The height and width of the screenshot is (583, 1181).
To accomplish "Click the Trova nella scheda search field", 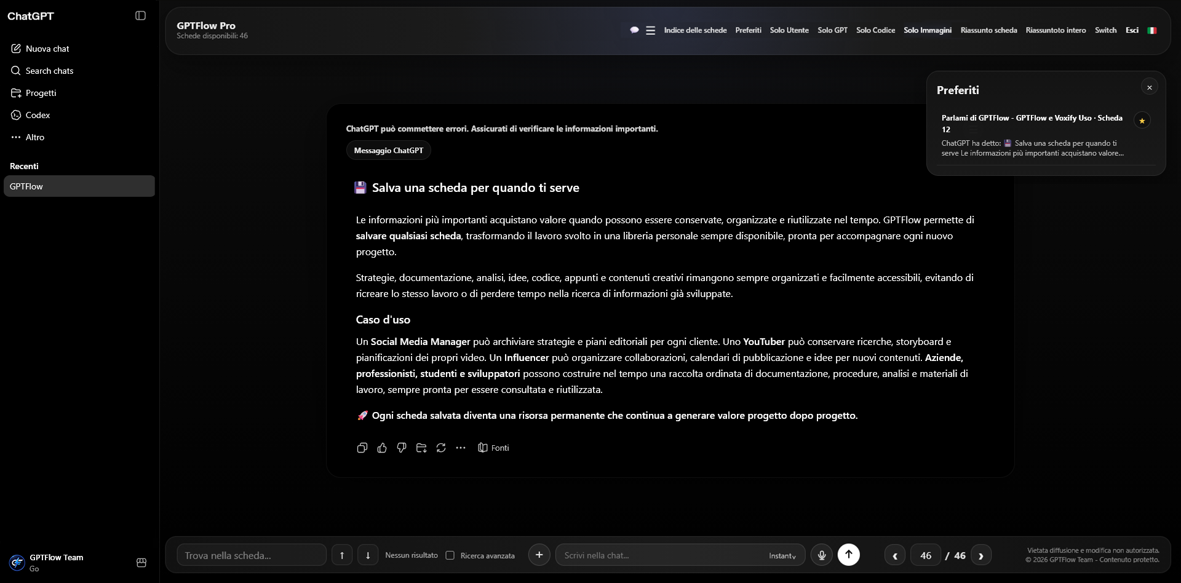I will coord(252,555).
